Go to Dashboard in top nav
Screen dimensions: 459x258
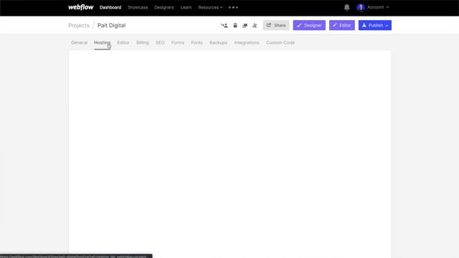[x=110, y=7]
